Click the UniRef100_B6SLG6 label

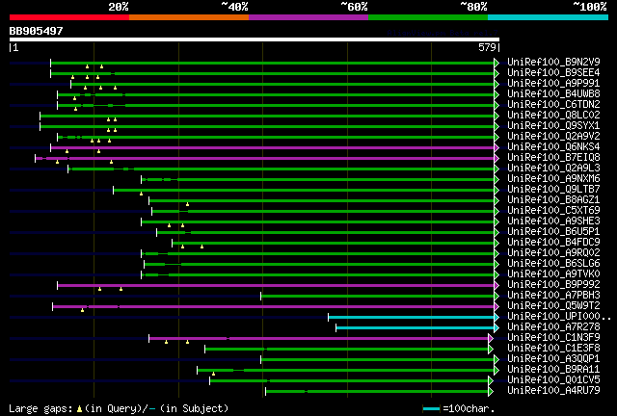[x=553, y=264]
